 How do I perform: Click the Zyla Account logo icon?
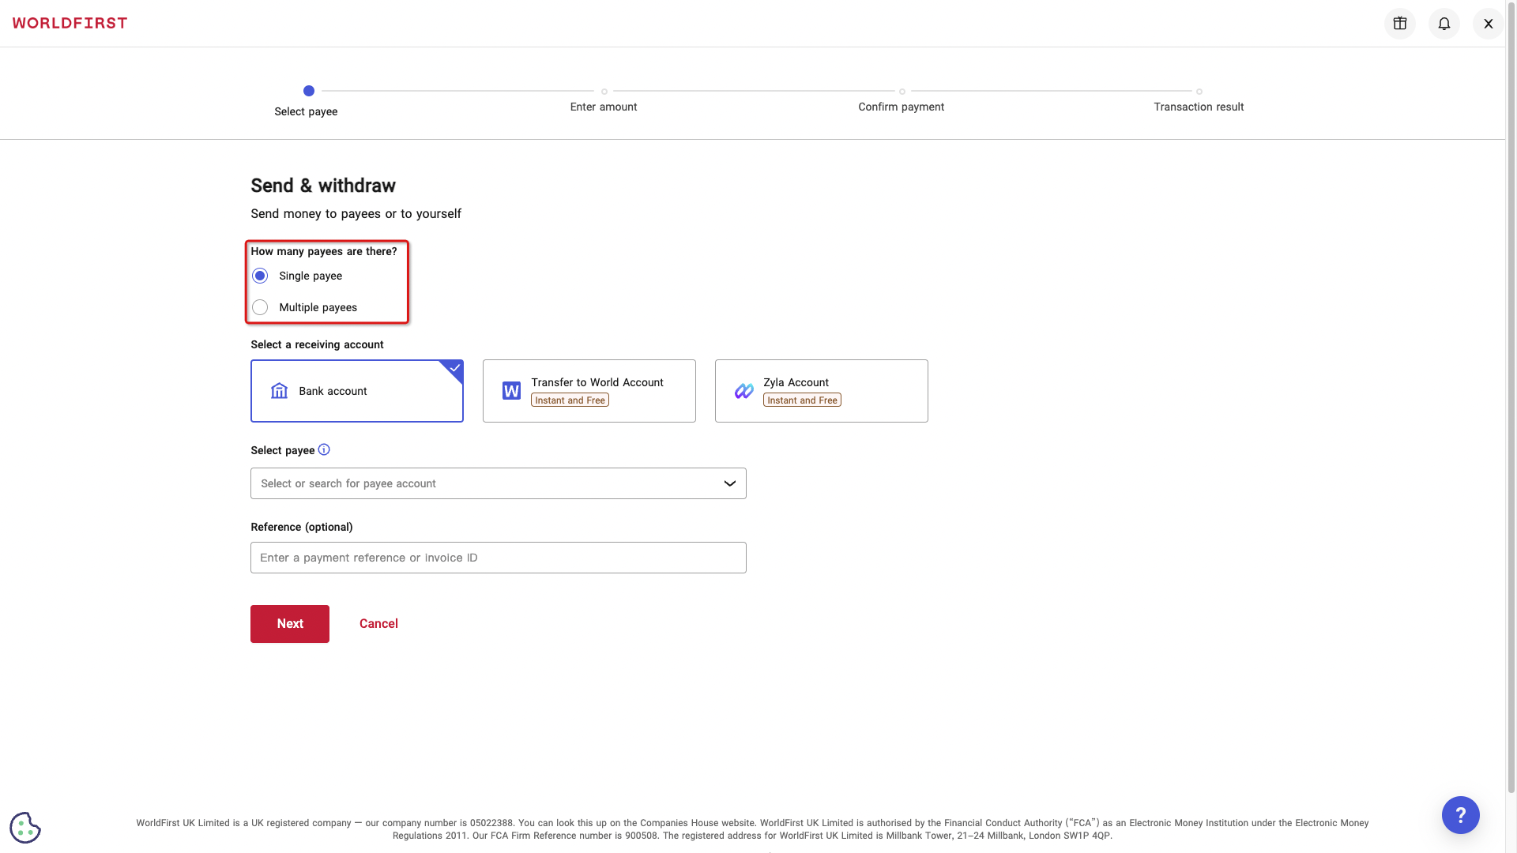point(743,391)
